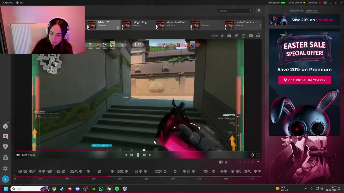Toggle the window dock layout icon
The image size is (344, 193).
click(x=325, y=3)
